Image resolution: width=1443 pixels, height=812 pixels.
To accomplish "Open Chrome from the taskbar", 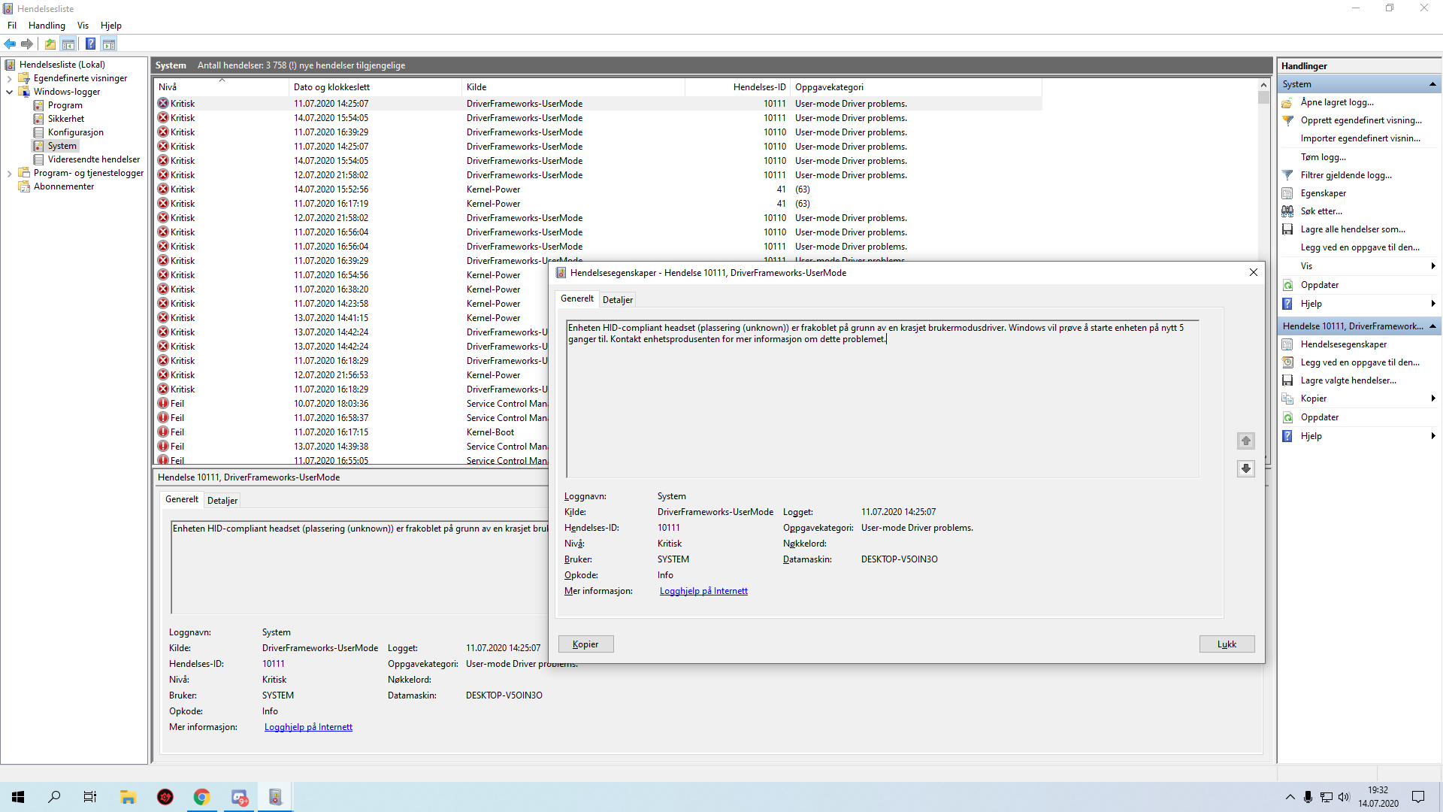I will [x=201, y=797].
